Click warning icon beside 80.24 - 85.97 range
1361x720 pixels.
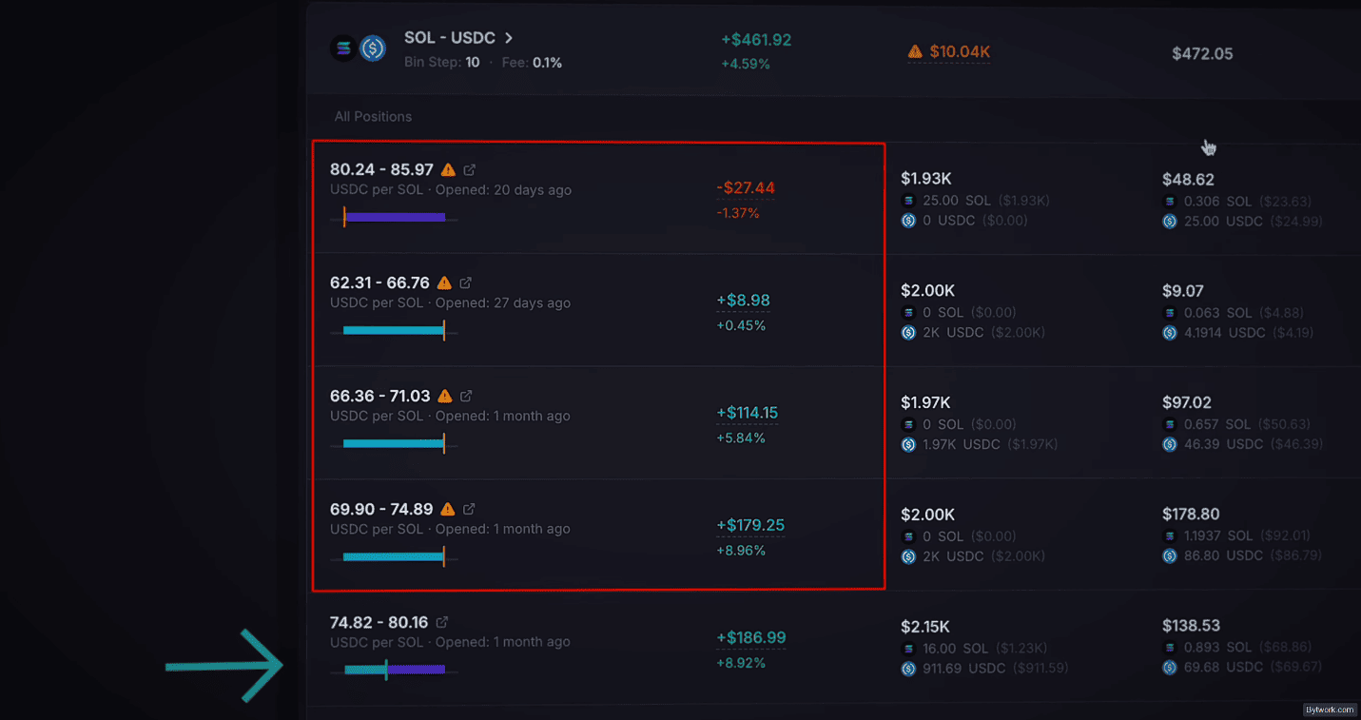coord(448,170)
